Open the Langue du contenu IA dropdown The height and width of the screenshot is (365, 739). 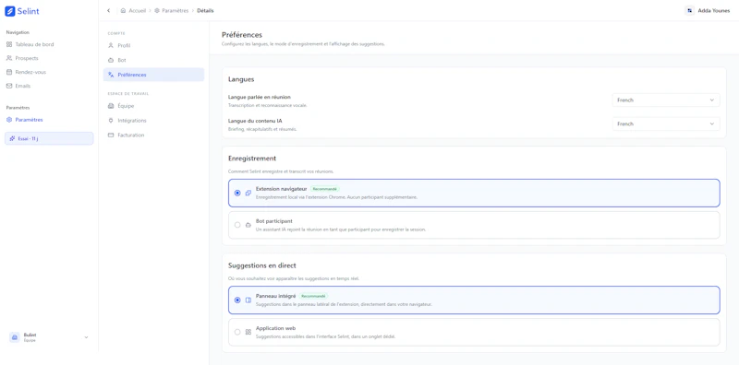click(x=666, y=124)
